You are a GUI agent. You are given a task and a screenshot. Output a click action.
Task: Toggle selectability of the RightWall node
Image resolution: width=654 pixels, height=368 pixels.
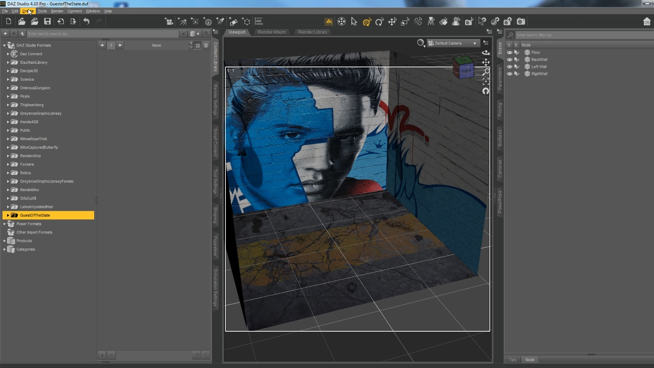(x=517, y=74)
